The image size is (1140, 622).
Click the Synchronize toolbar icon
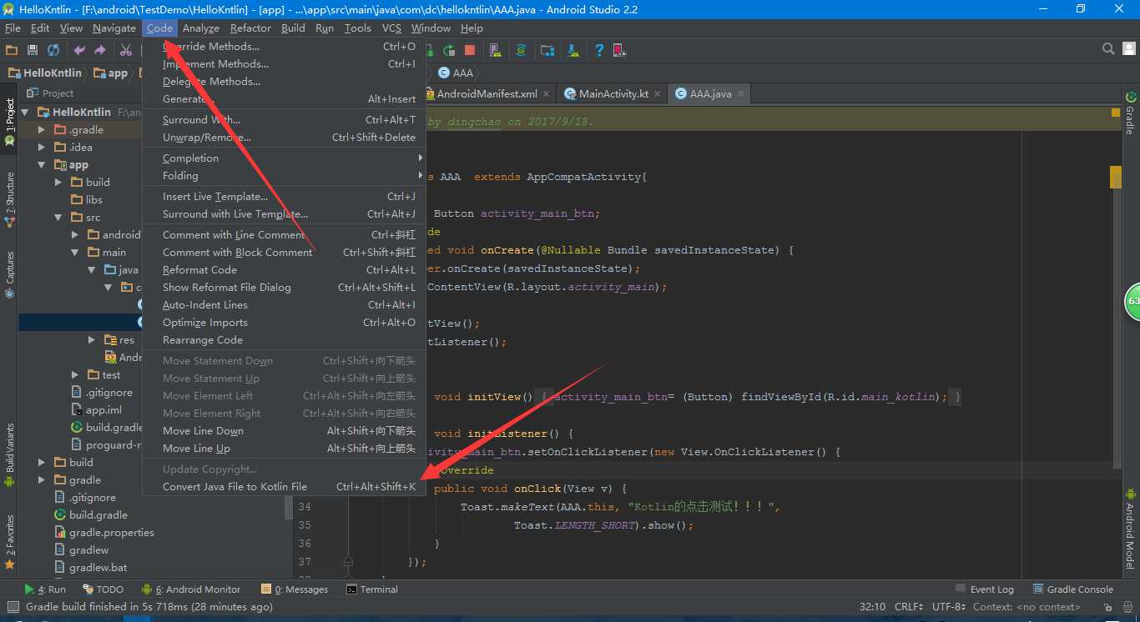click(53, 50)
